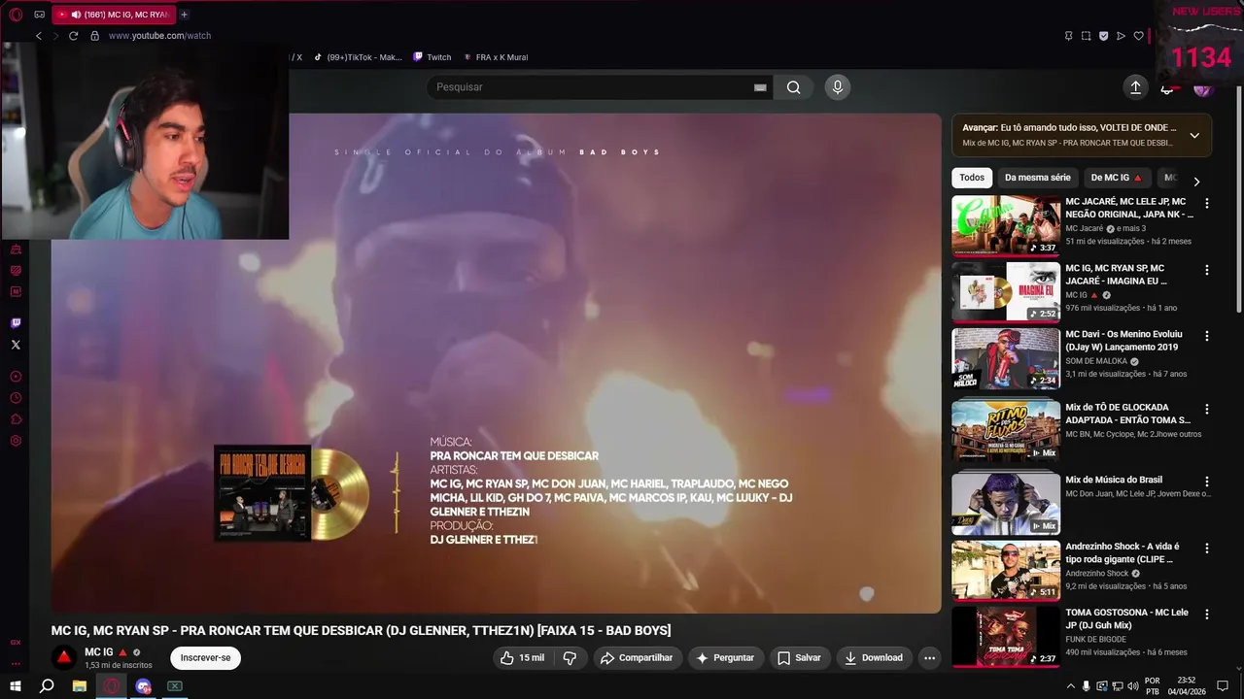Select the De MC IG chip
The image size is (1244, 699).
tap(1117, 178)
